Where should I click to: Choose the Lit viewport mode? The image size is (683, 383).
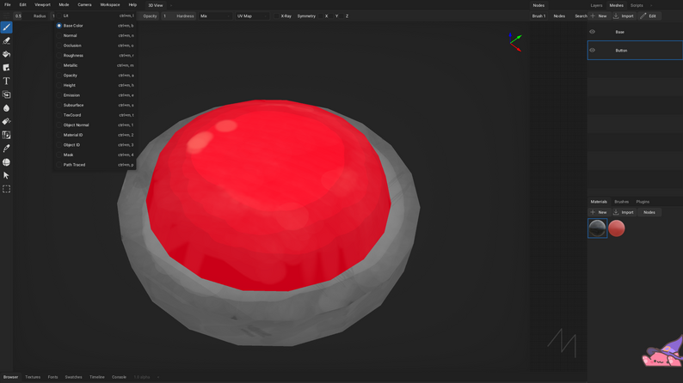95,15
